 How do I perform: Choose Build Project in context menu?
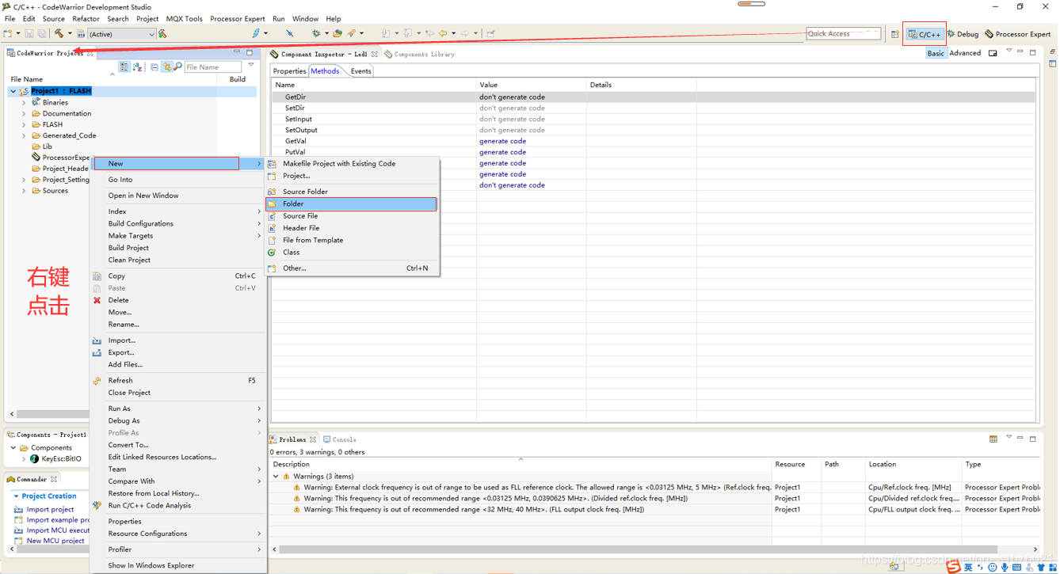pyautogui.click(x=128, y=249)
